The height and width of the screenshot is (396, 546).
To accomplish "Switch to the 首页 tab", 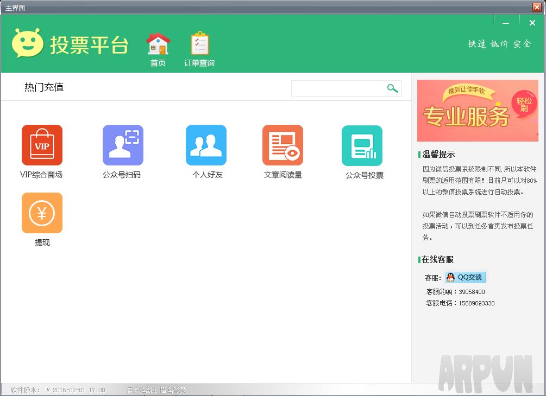I will tap(158, 62).
